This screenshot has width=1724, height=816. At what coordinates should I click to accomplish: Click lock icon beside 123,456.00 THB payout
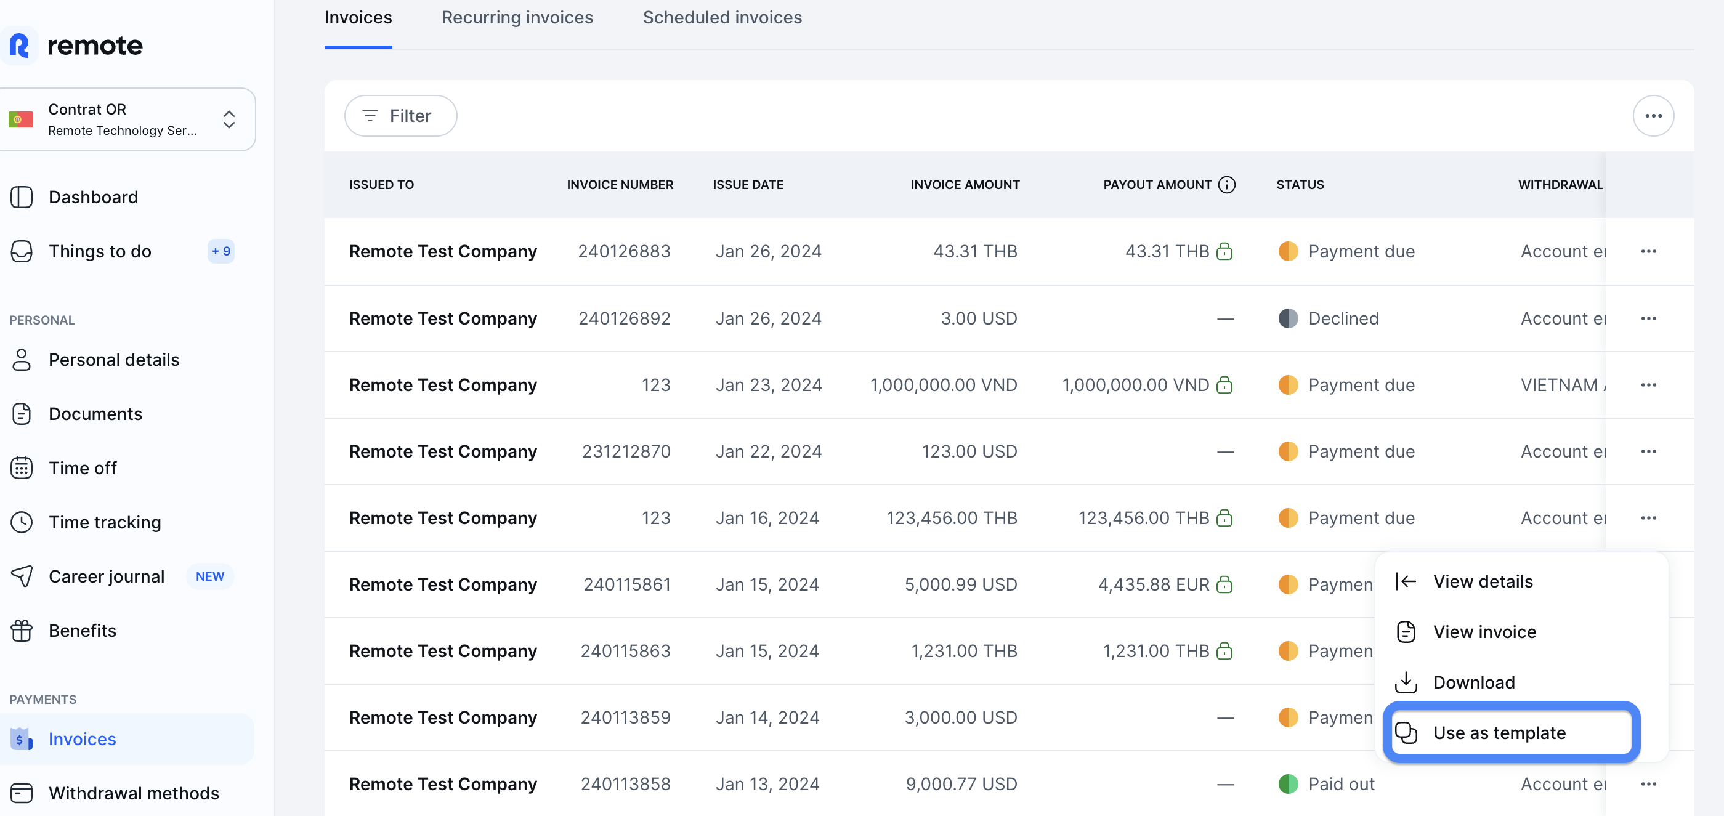point(1224,518)
